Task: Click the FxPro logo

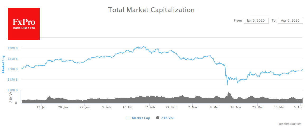Action: click(24, 24)
